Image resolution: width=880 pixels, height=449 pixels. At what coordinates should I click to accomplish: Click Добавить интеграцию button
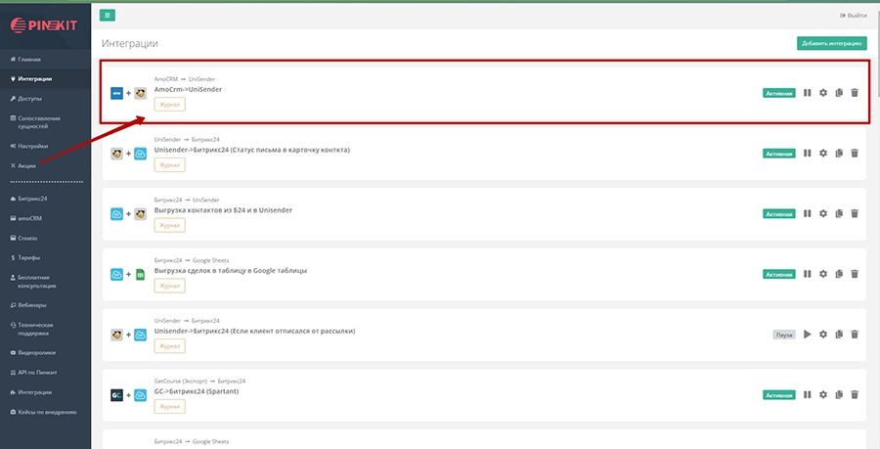click(831, 43)
